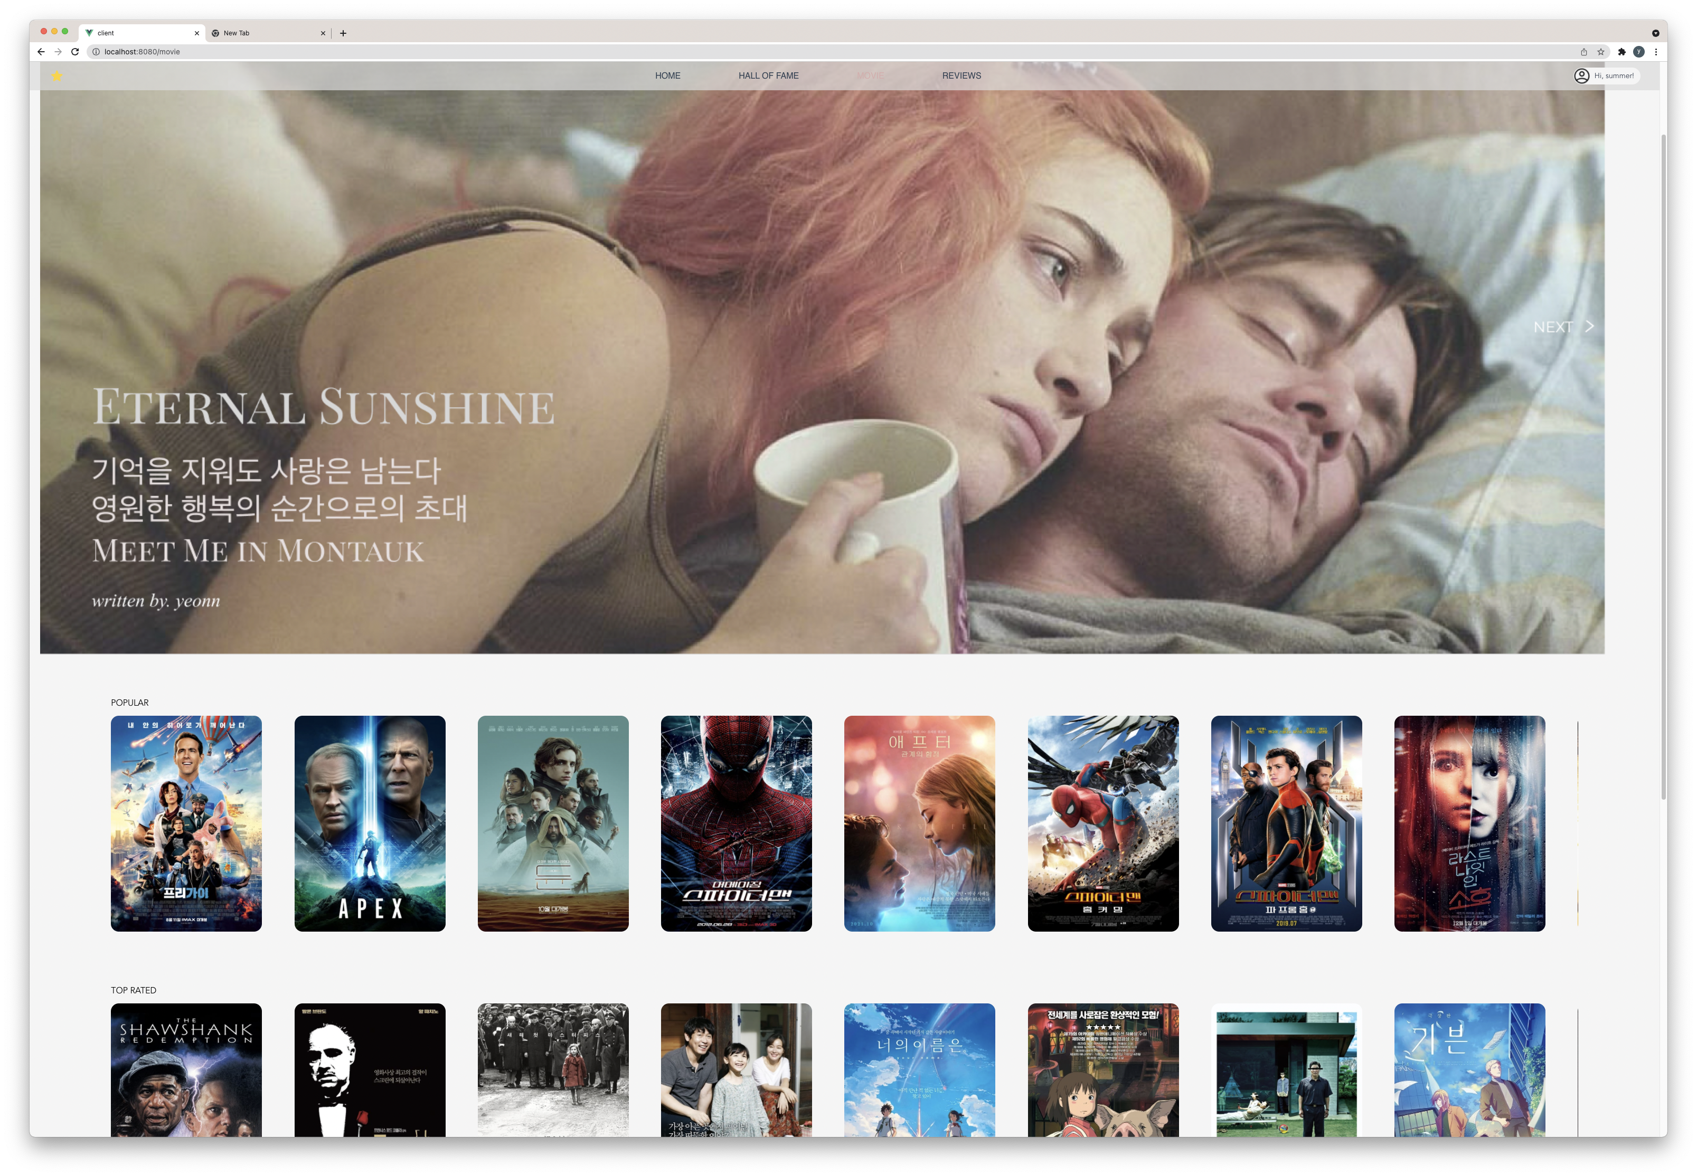Click the share icon in address bar
1697x1176 pixels.
(x=1583, y=52)
